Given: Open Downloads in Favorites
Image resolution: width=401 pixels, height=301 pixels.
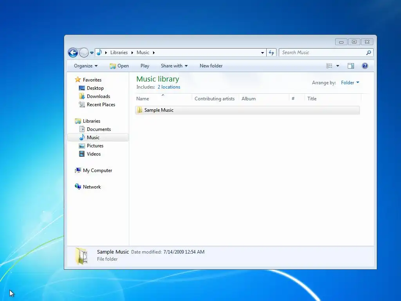Looking at the screenshot, I should (x=98, y=96).
